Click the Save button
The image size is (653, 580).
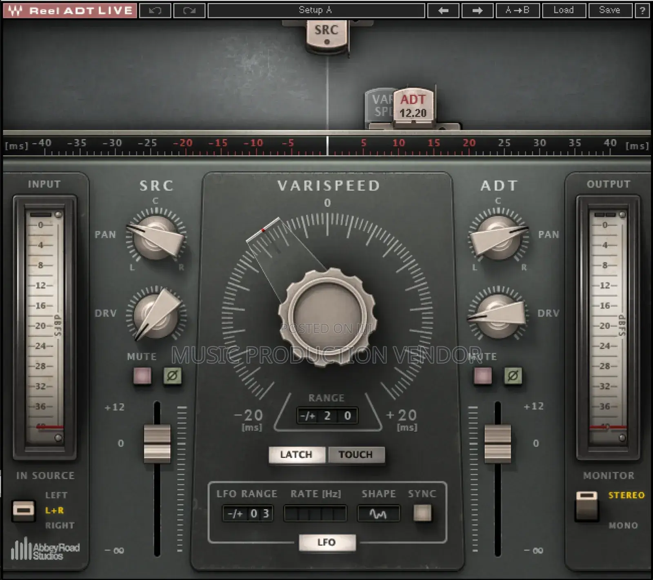pos(610,11)
